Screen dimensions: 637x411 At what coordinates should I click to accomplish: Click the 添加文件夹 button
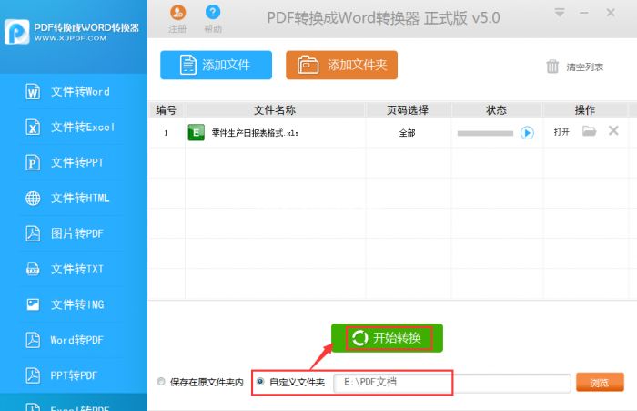pyautogui.click(x=341, y=65)
